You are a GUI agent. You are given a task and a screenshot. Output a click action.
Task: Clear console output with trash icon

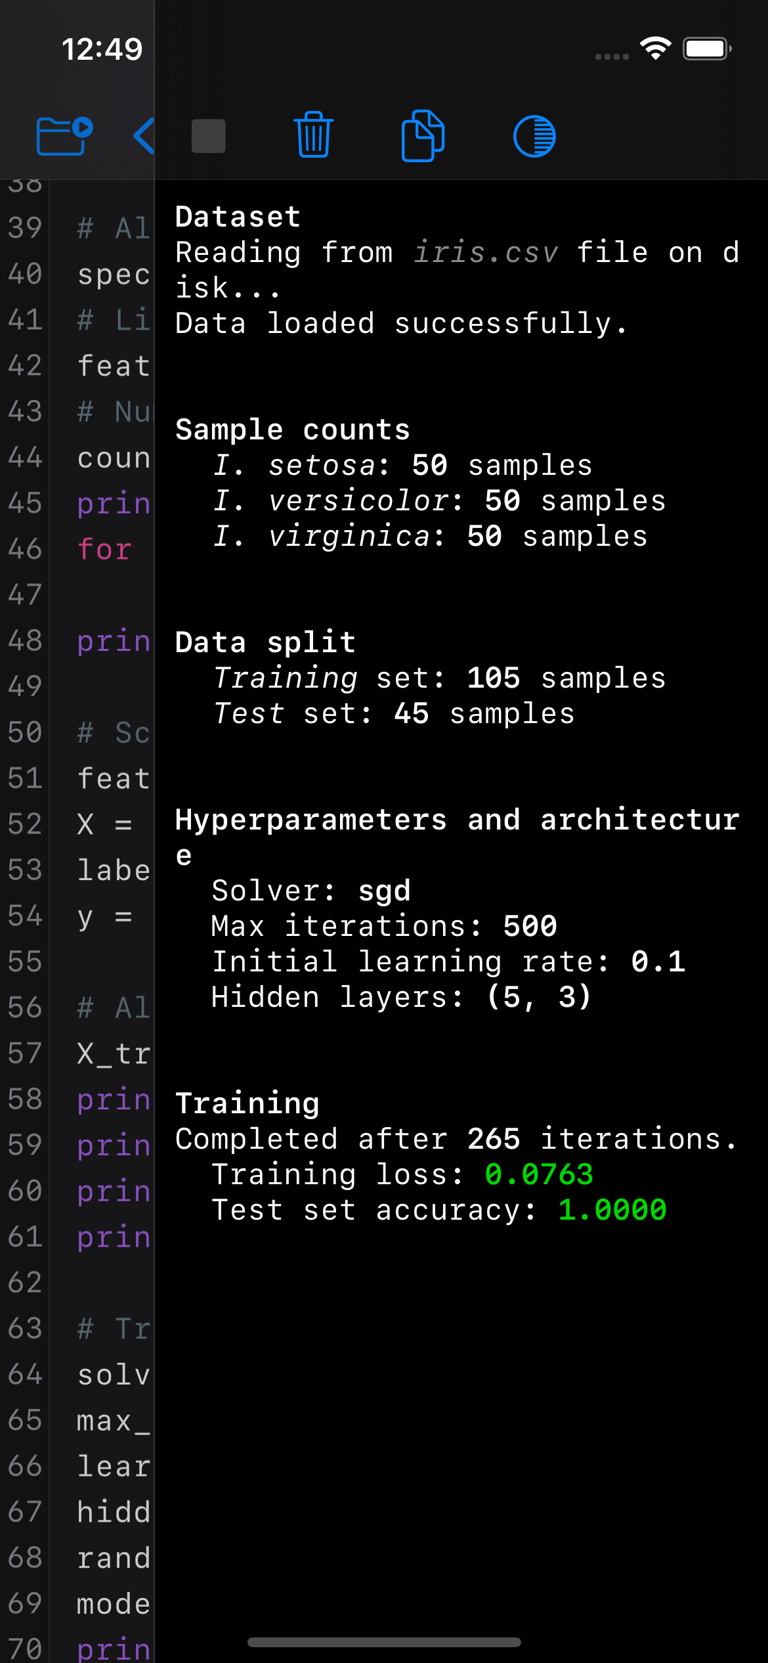pyautogui.click(x=314, y=135)
